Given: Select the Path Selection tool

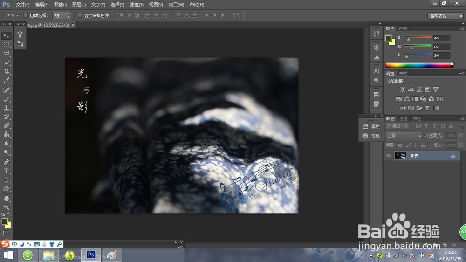Looking at the screenshot, I should (x=6, y=180).
